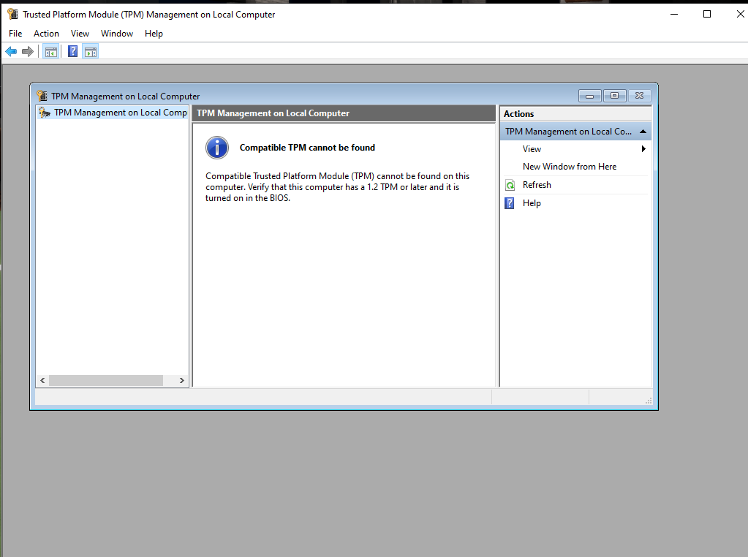Open the Window menu

(117, 34)
